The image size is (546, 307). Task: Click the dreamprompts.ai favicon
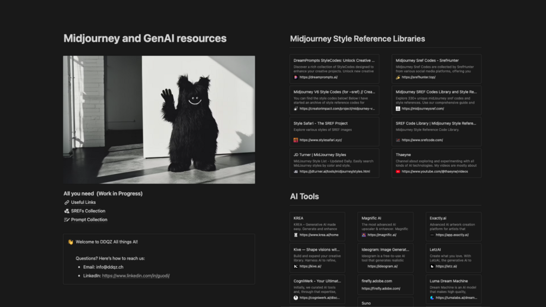[x=296, y=77]
